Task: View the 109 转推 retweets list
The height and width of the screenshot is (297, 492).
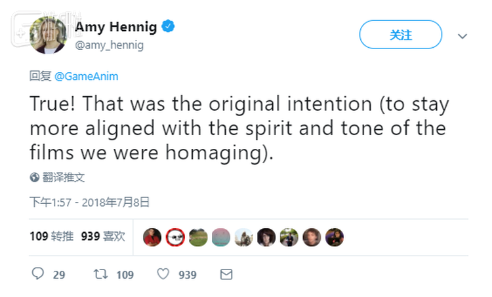Action: point(52,236)
